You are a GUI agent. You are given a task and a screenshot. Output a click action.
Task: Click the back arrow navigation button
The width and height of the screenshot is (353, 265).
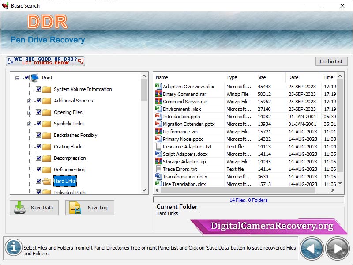312,248
